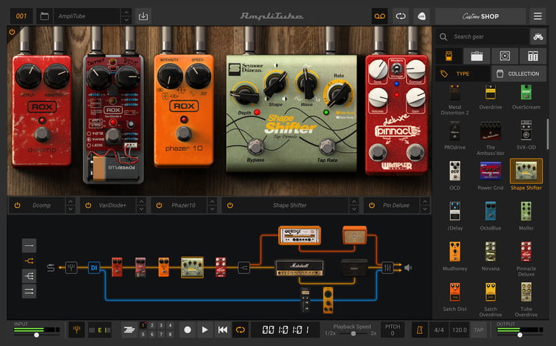
Task: Select Power Grid pedal
Action: coord(491,175)
